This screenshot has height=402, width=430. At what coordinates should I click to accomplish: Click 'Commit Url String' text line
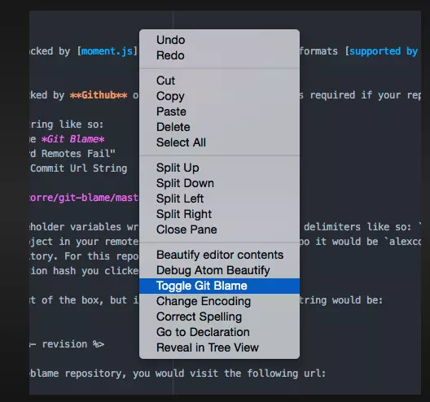pos(78,168)
